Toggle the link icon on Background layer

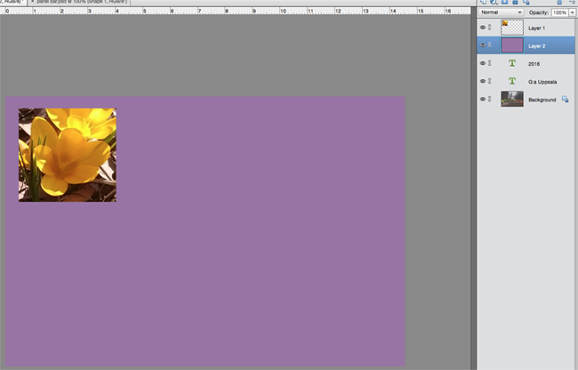[490, 99]
